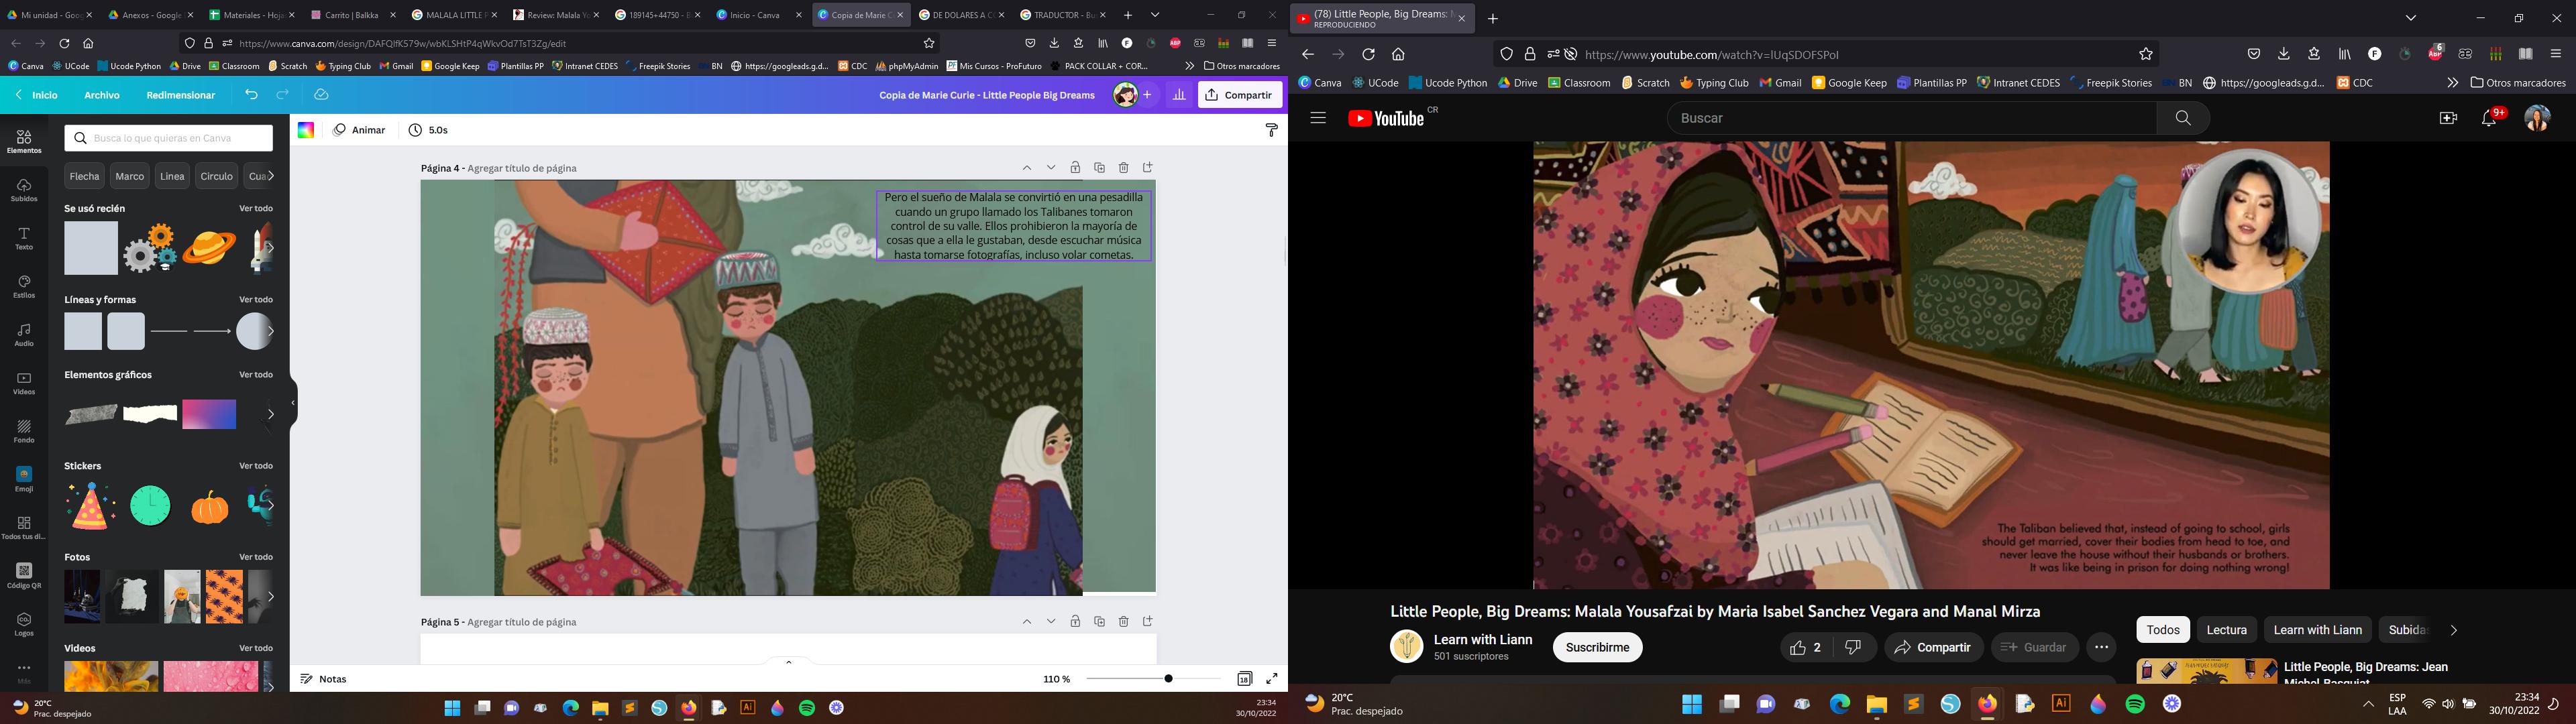Open the Emoji panel in sidebar
This screenshot has width=2576, height=724.
coord(24,479)
